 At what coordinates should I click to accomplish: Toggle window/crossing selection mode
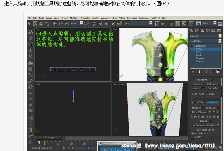(x=47, y=24)
